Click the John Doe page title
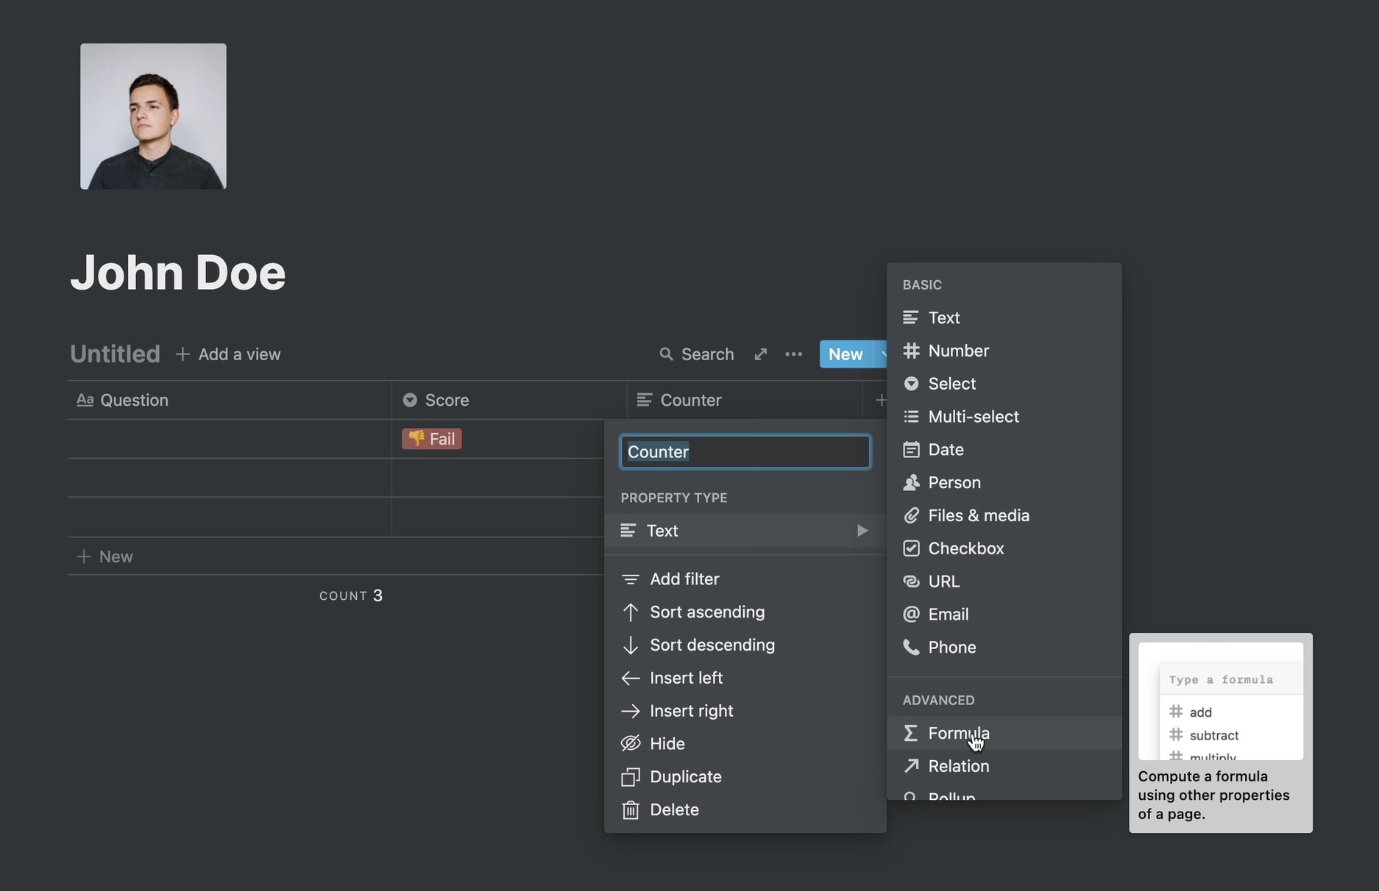 click(178, 273)
